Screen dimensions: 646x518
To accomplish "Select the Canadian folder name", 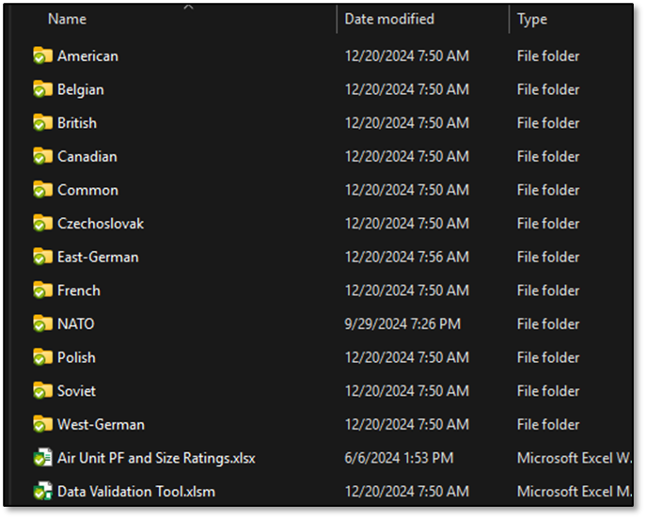I will pos(87,157).
